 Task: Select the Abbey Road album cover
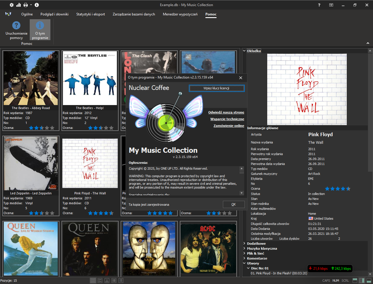31,78
